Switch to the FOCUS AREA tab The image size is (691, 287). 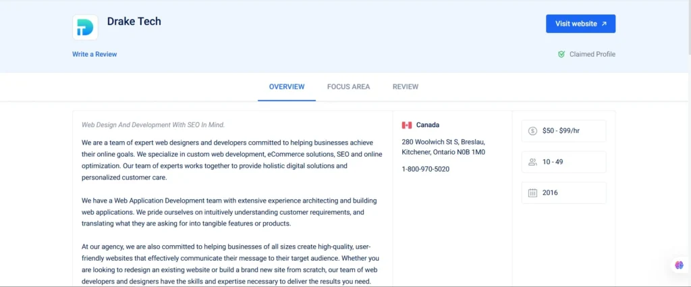point(349,87)
